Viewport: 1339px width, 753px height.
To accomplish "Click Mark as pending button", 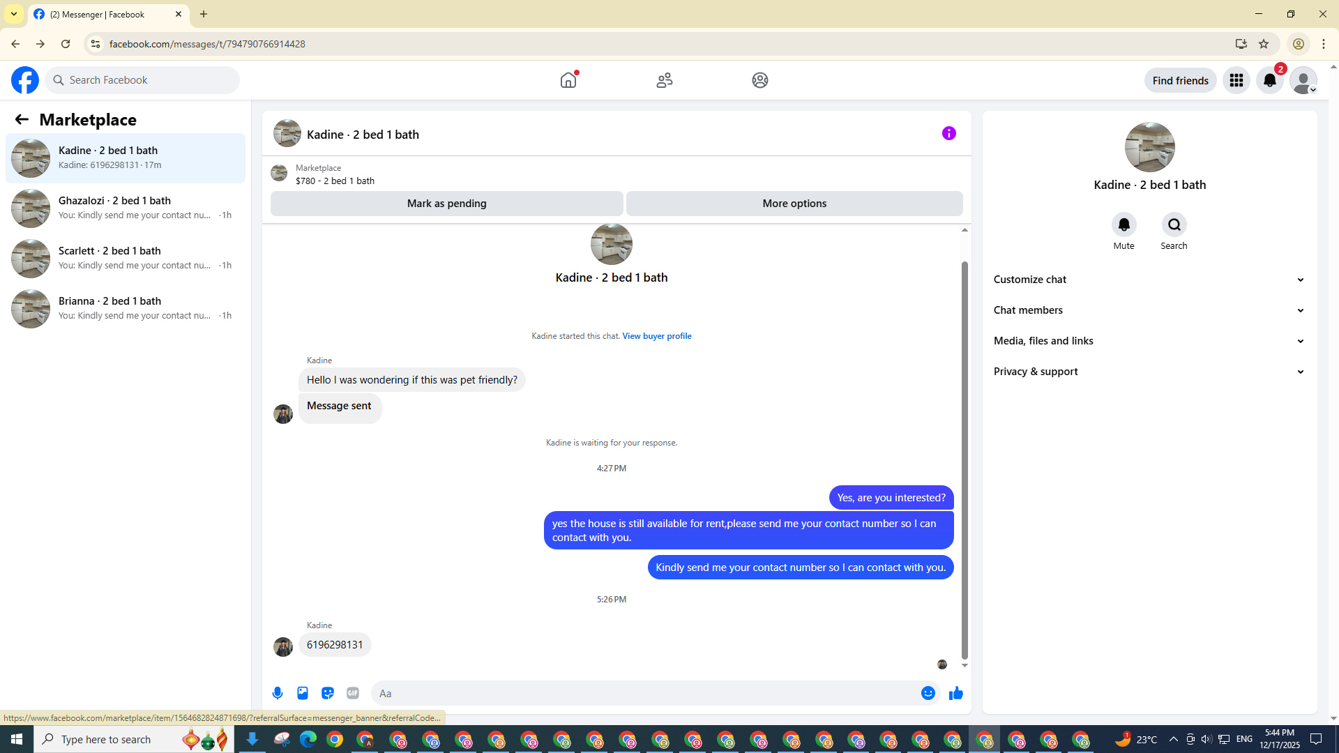I will coord(446,204).
